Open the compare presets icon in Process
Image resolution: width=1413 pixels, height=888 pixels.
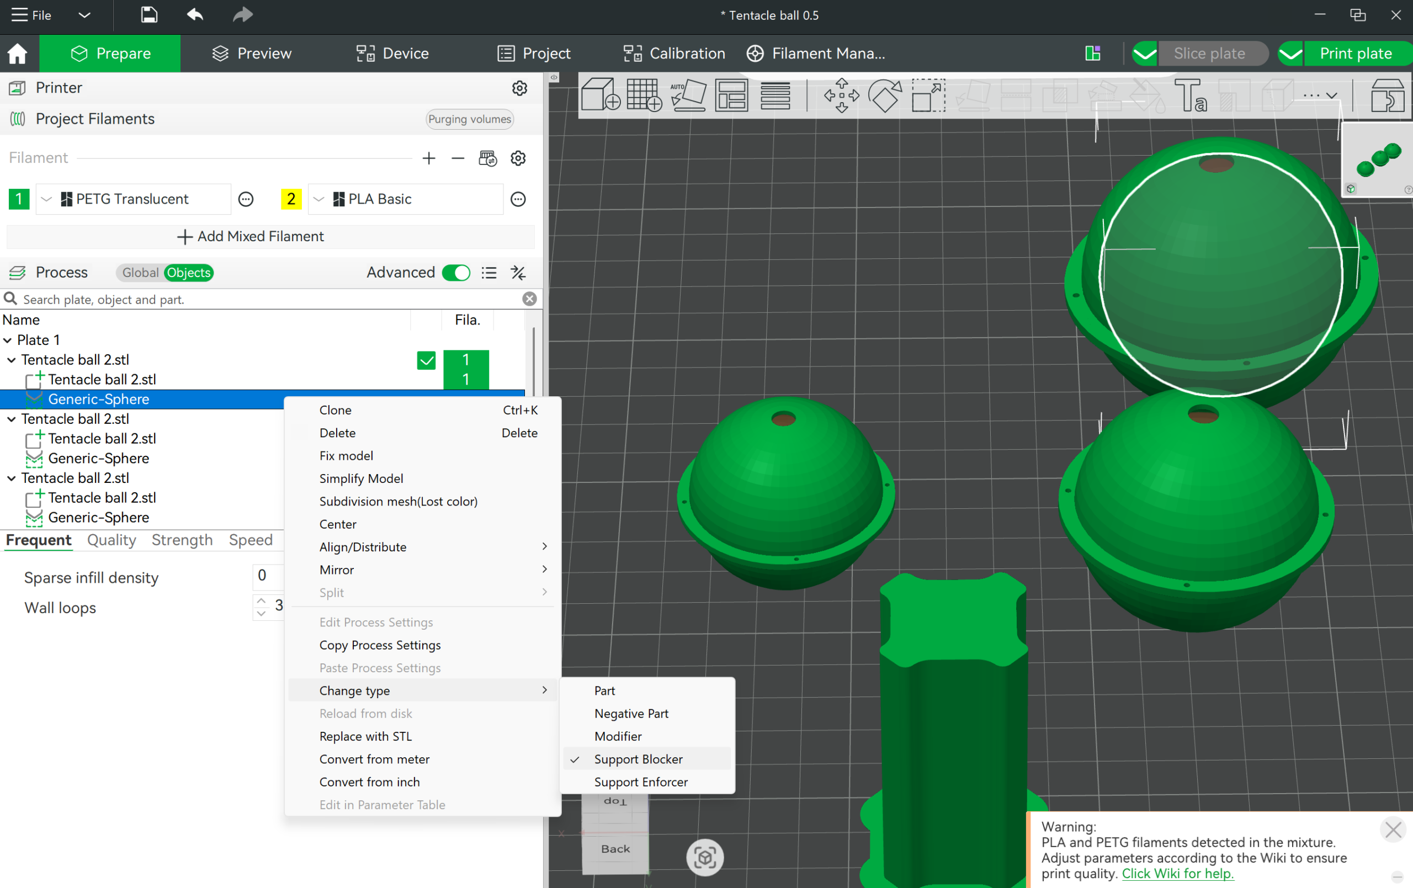518,272
